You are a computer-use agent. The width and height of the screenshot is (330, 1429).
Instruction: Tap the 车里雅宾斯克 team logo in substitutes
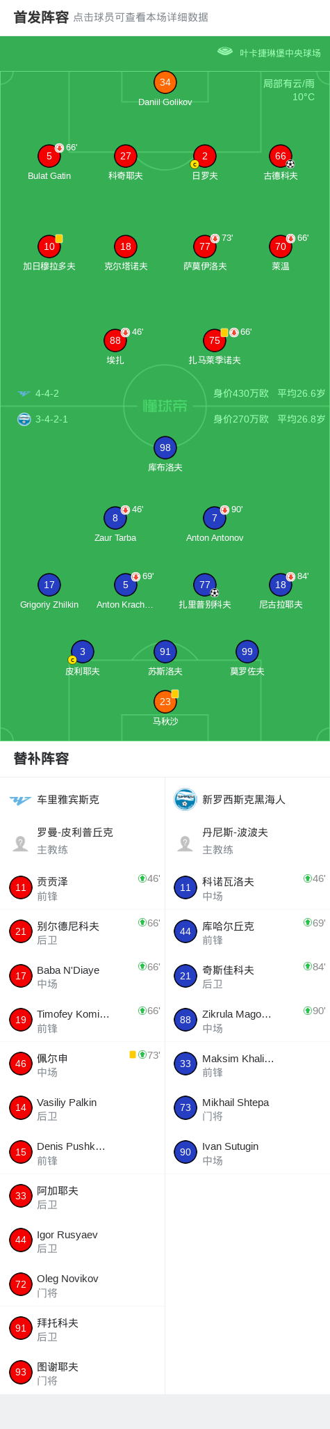pyautogui.click(x=20, y=800)
